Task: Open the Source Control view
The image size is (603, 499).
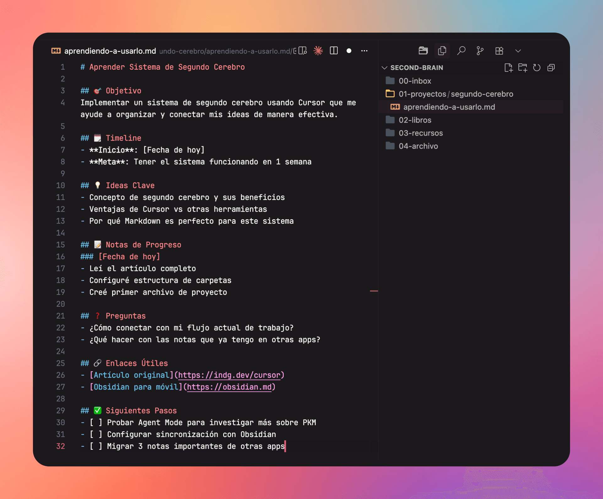Action: click(x=480, y=51)
